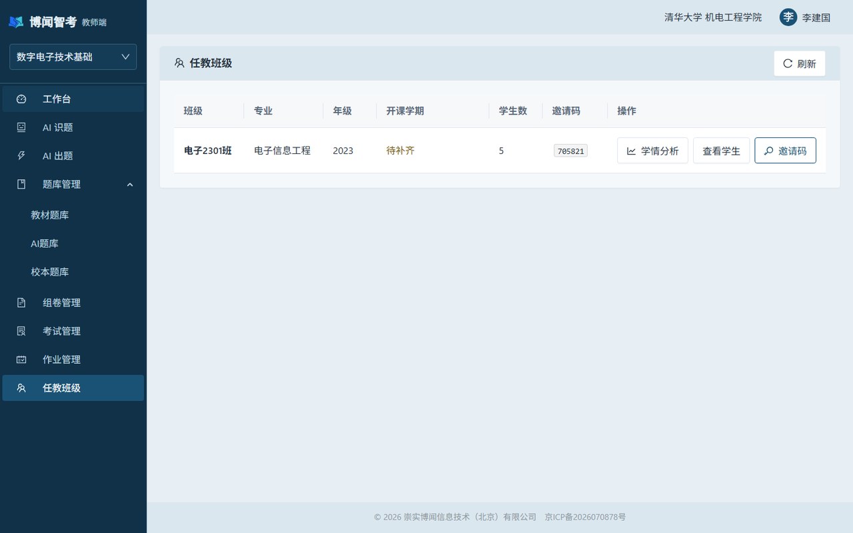Open 考试管理 from the sidebar
The height and width of the screenshot is (533, 853).
[x=73, y=331]
